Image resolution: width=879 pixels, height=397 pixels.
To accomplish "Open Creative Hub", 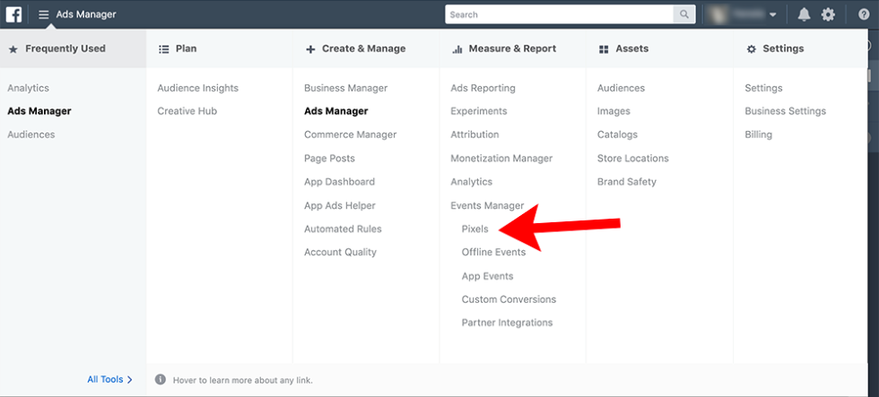I will [x=187, y=111].
